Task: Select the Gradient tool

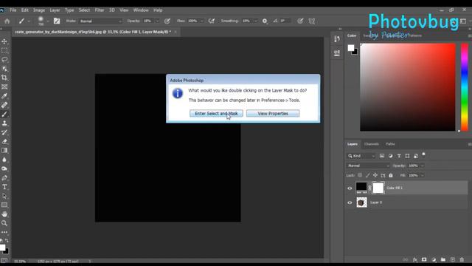Action: [4, 151]
